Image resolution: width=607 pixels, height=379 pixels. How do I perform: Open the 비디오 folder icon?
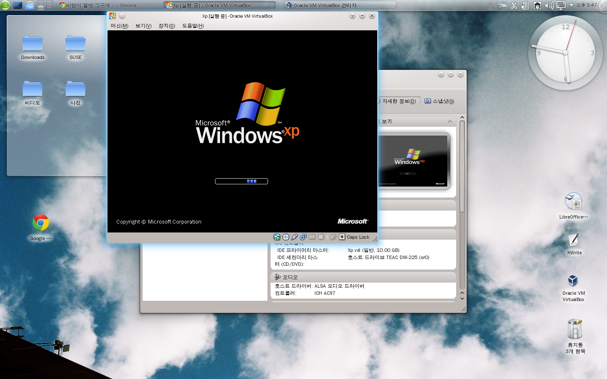[x=32, y=93]
